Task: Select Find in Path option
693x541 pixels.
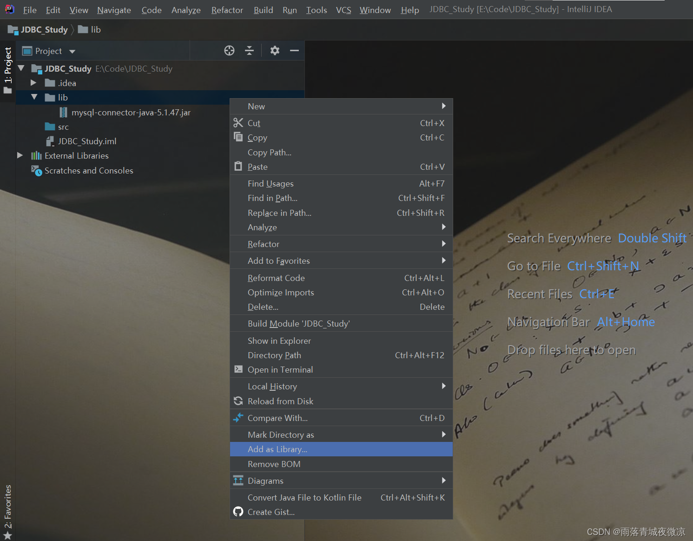Action: tap(341, 198)
